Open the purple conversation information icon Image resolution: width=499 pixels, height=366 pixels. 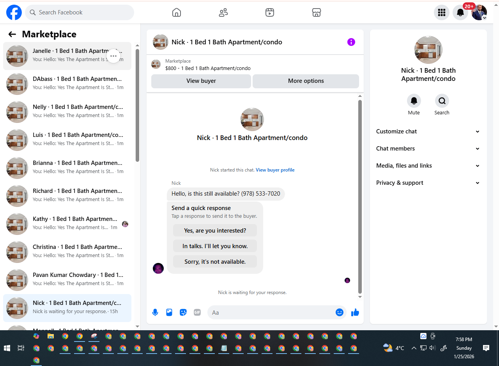pos(351,42)
